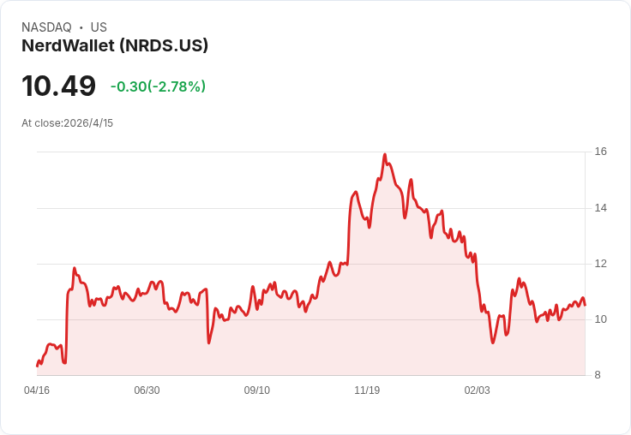Image resolution: width=631 pixels, height=435 pixels.
Task: Click the NASDAQ exchange label
Action: click(46, 27)
